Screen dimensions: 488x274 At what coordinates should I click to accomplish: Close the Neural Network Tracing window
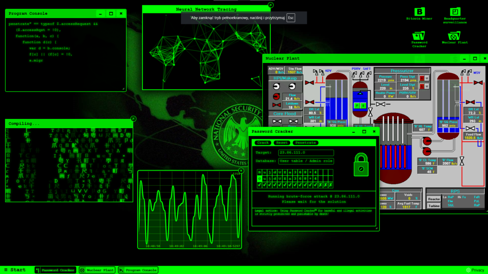pyautogui.click(x=271, y=5)
